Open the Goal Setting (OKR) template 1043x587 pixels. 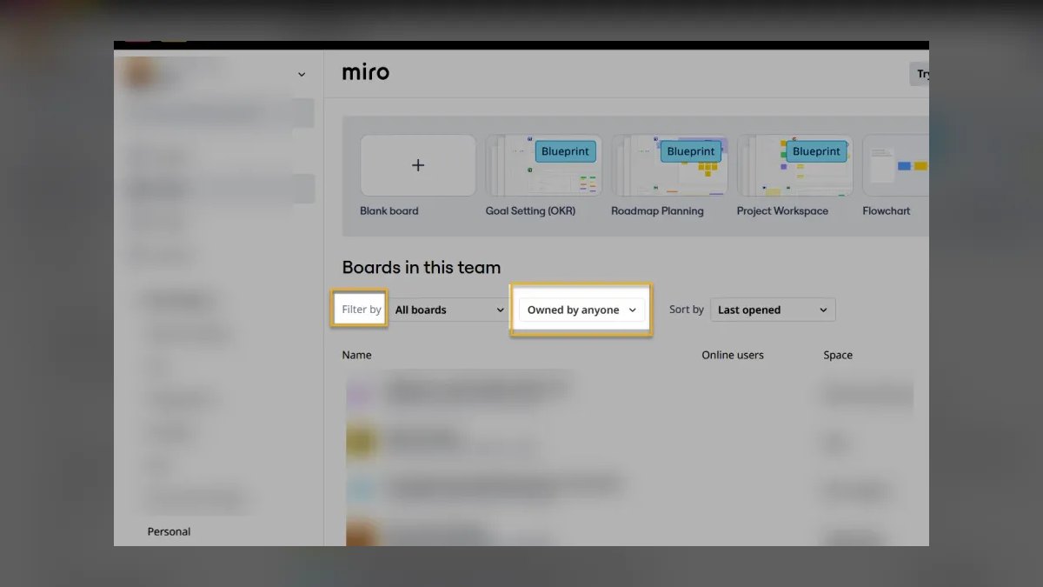543,165
